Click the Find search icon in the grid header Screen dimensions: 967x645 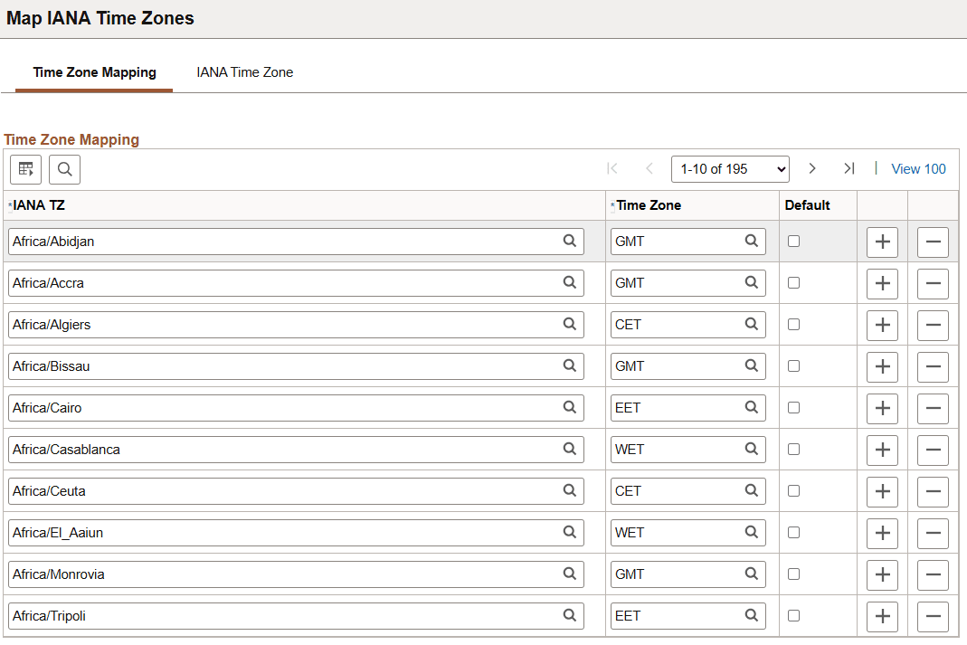64,169
